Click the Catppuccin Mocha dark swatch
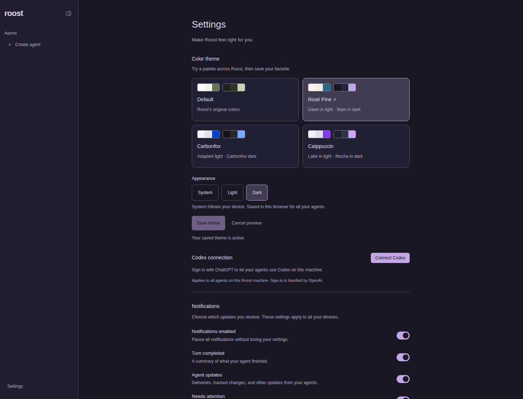The height and width of the screenshot is (399, 523). 345,134
